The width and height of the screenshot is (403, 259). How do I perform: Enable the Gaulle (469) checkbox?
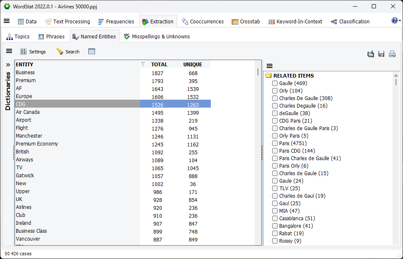[274, 83]
